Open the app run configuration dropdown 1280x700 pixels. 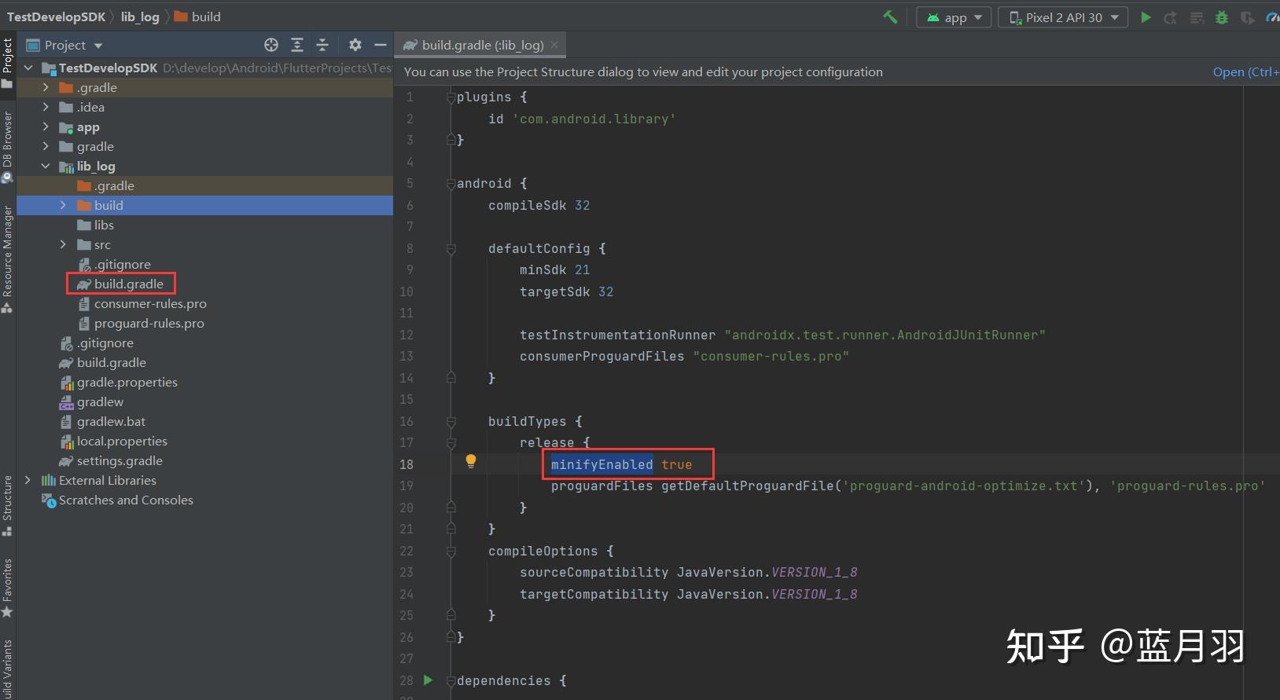click(x=954, y=17)
